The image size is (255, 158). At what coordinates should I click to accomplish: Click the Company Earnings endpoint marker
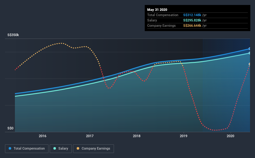click(249, 64)
